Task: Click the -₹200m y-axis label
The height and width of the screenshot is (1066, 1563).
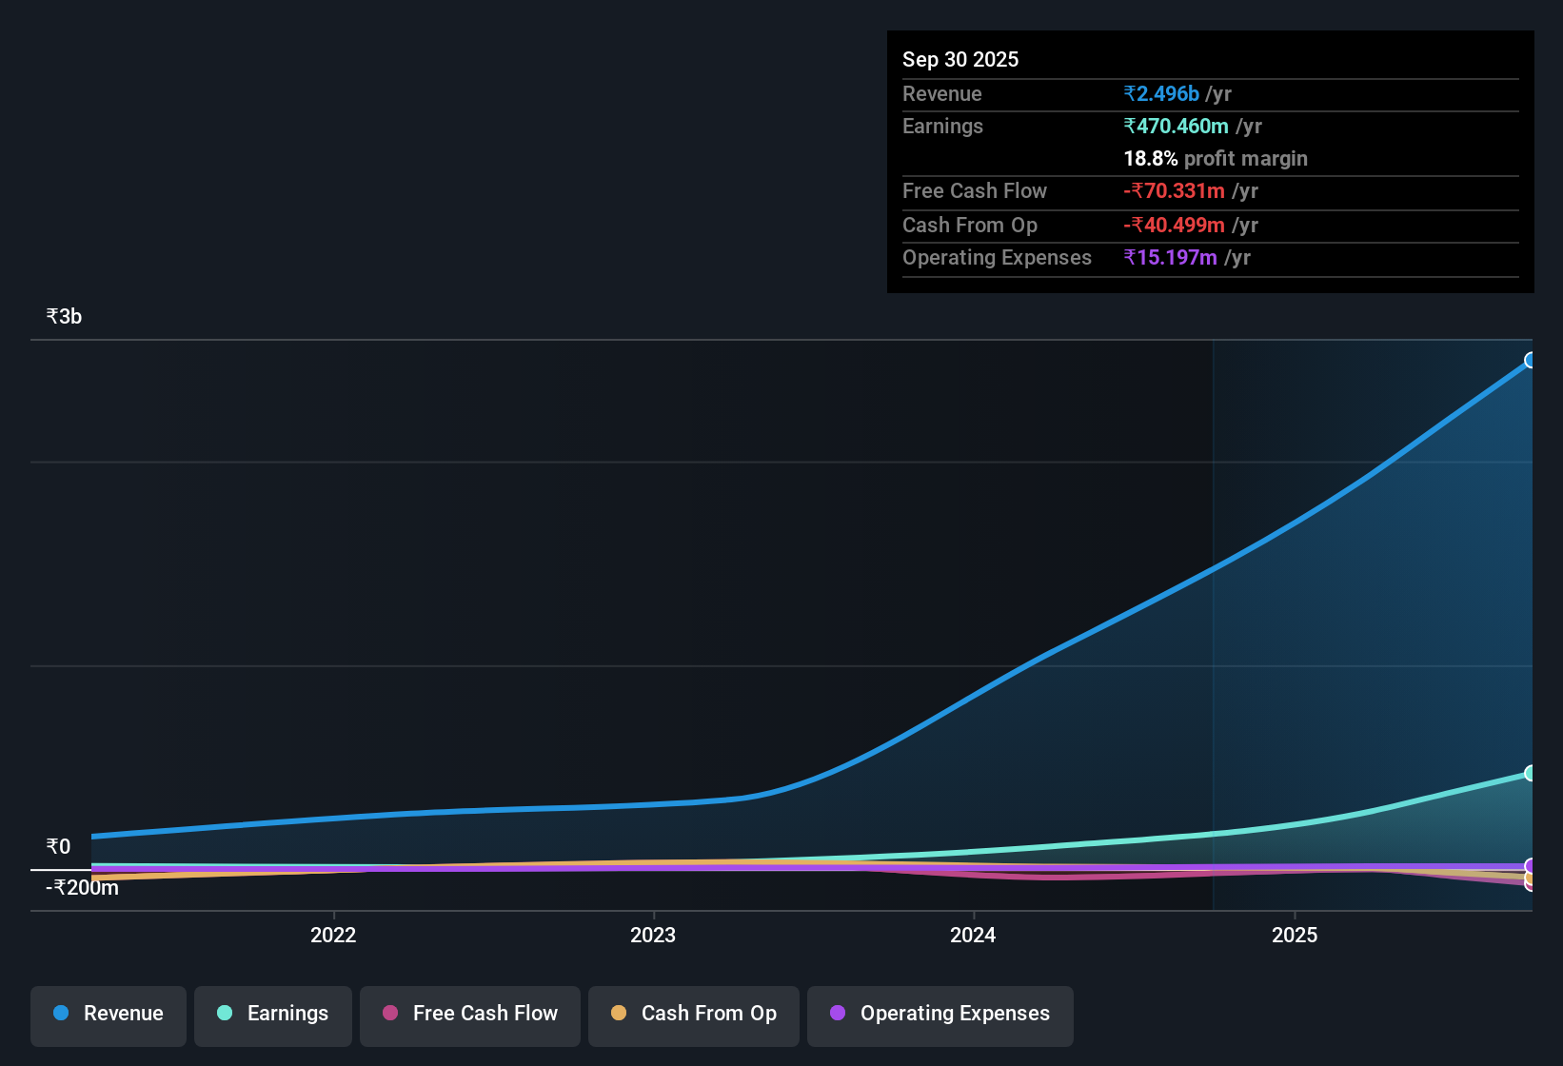Action: (83, 887)
